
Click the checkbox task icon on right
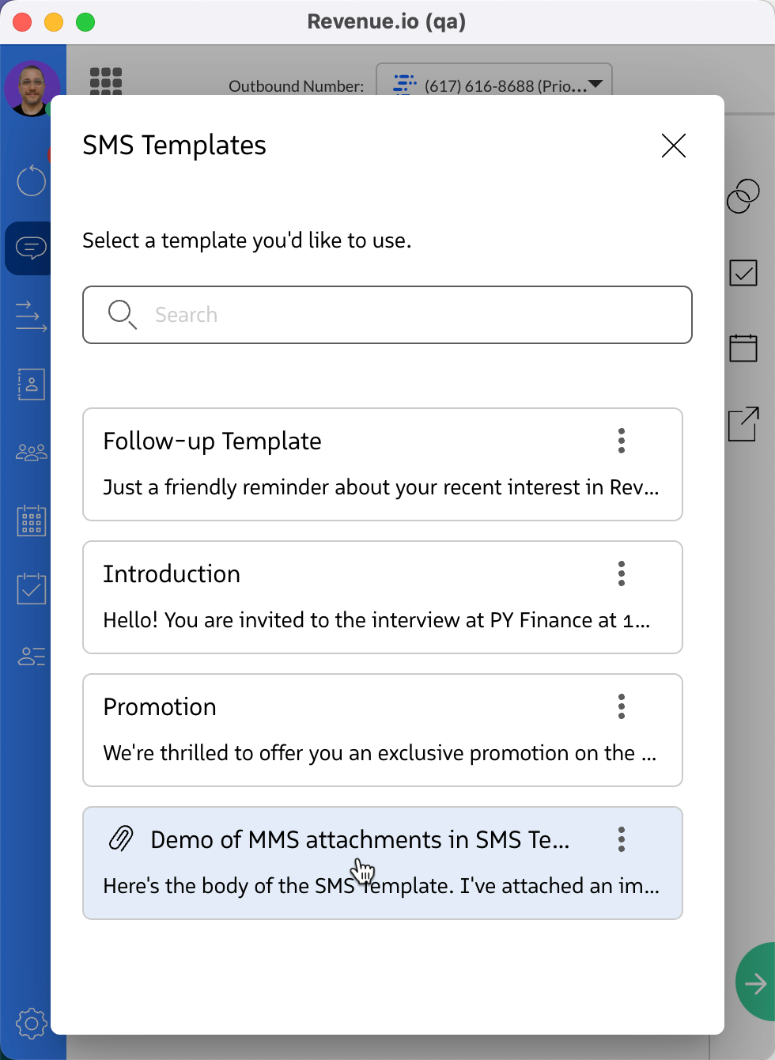point(743,273)
